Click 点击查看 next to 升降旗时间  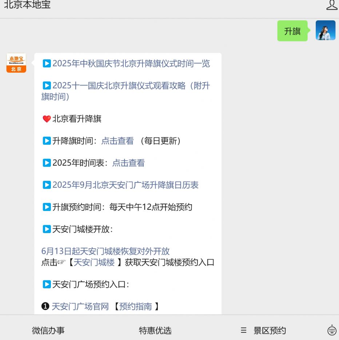pyautogui.click(x=117, y=141)
